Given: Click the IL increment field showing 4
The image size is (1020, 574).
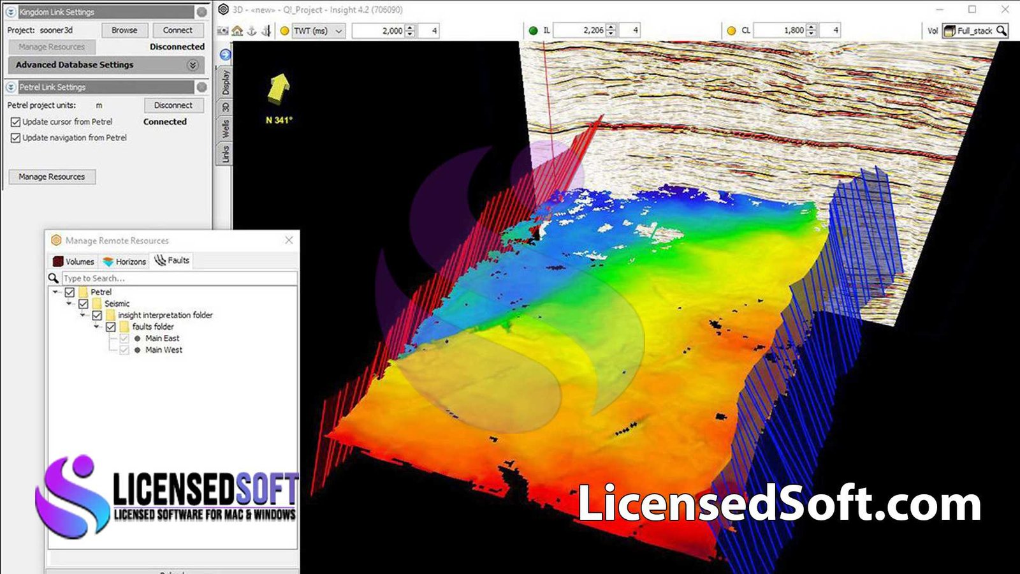Looking at the screenshot, I should (x=629, y=31).
